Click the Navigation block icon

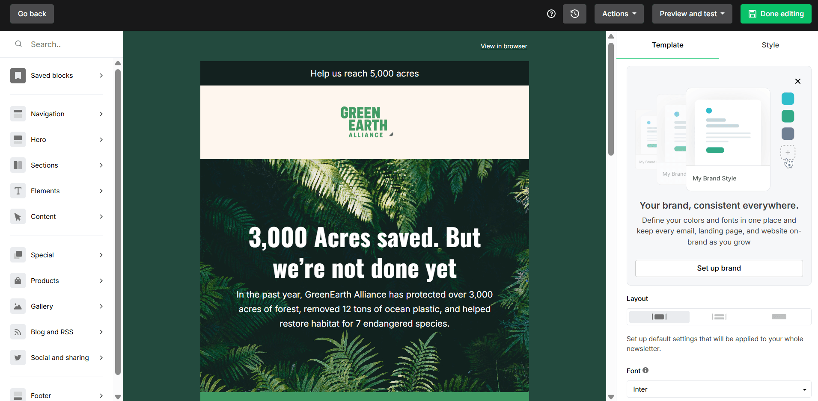point(18,114)
